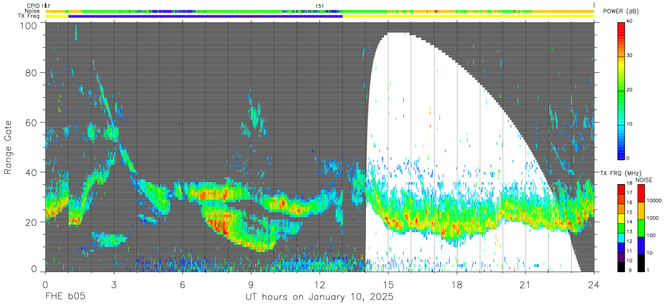Image resolution: width=668 pixels, height=308 pixels.
Task: Click the green 100 swatch in NOISE legend
Action: (x=641, y=228)
